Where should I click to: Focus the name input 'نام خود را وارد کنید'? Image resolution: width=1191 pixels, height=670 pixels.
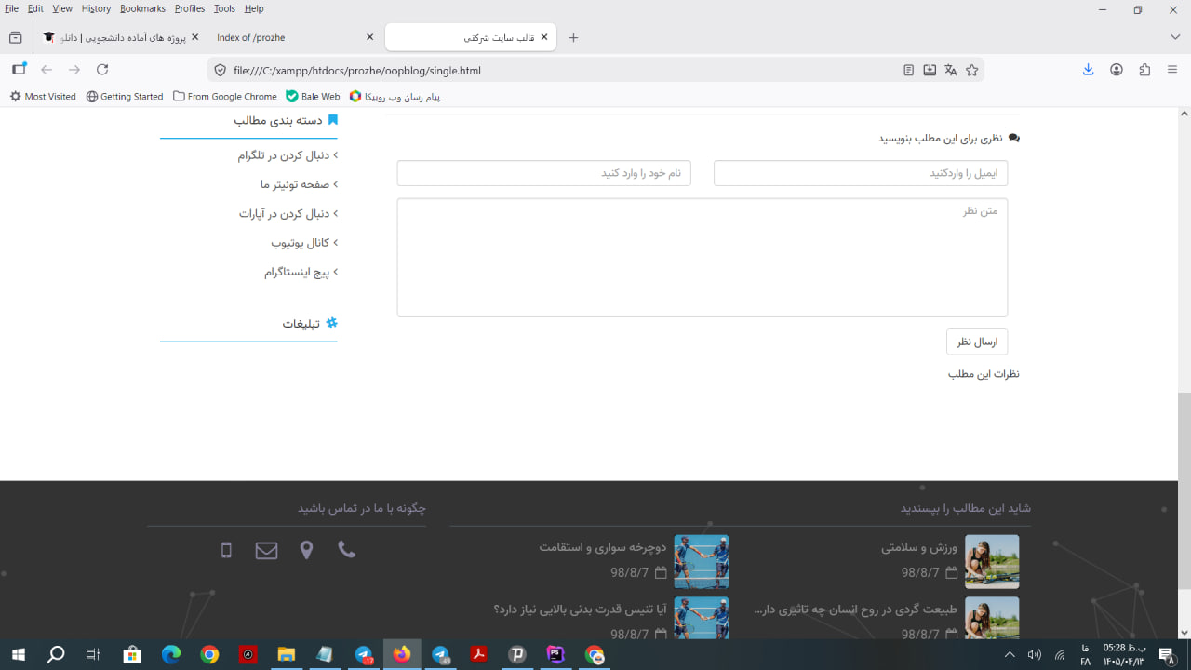[x=543, y=173]
